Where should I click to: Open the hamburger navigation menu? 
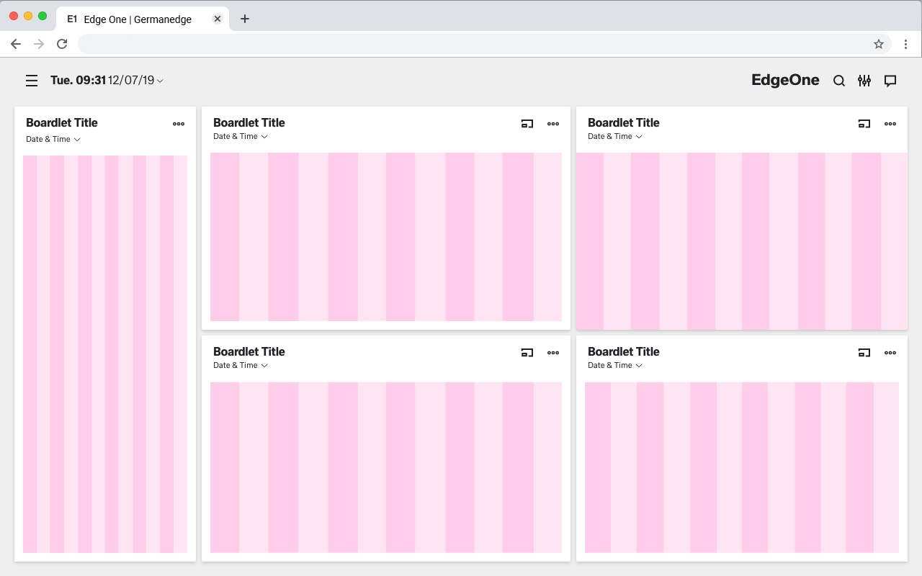pyautogui.click(x=32, y=81)
